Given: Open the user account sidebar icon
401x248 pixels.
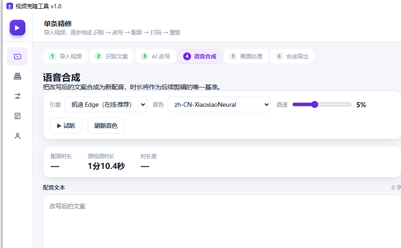Looking at the screenshot, I should (x=18, y=136).
